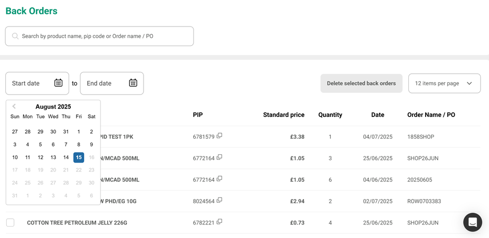Expand the 12 items per page dropdown
This screenshot has height=238, width=489.
click(x=444, y=83)
